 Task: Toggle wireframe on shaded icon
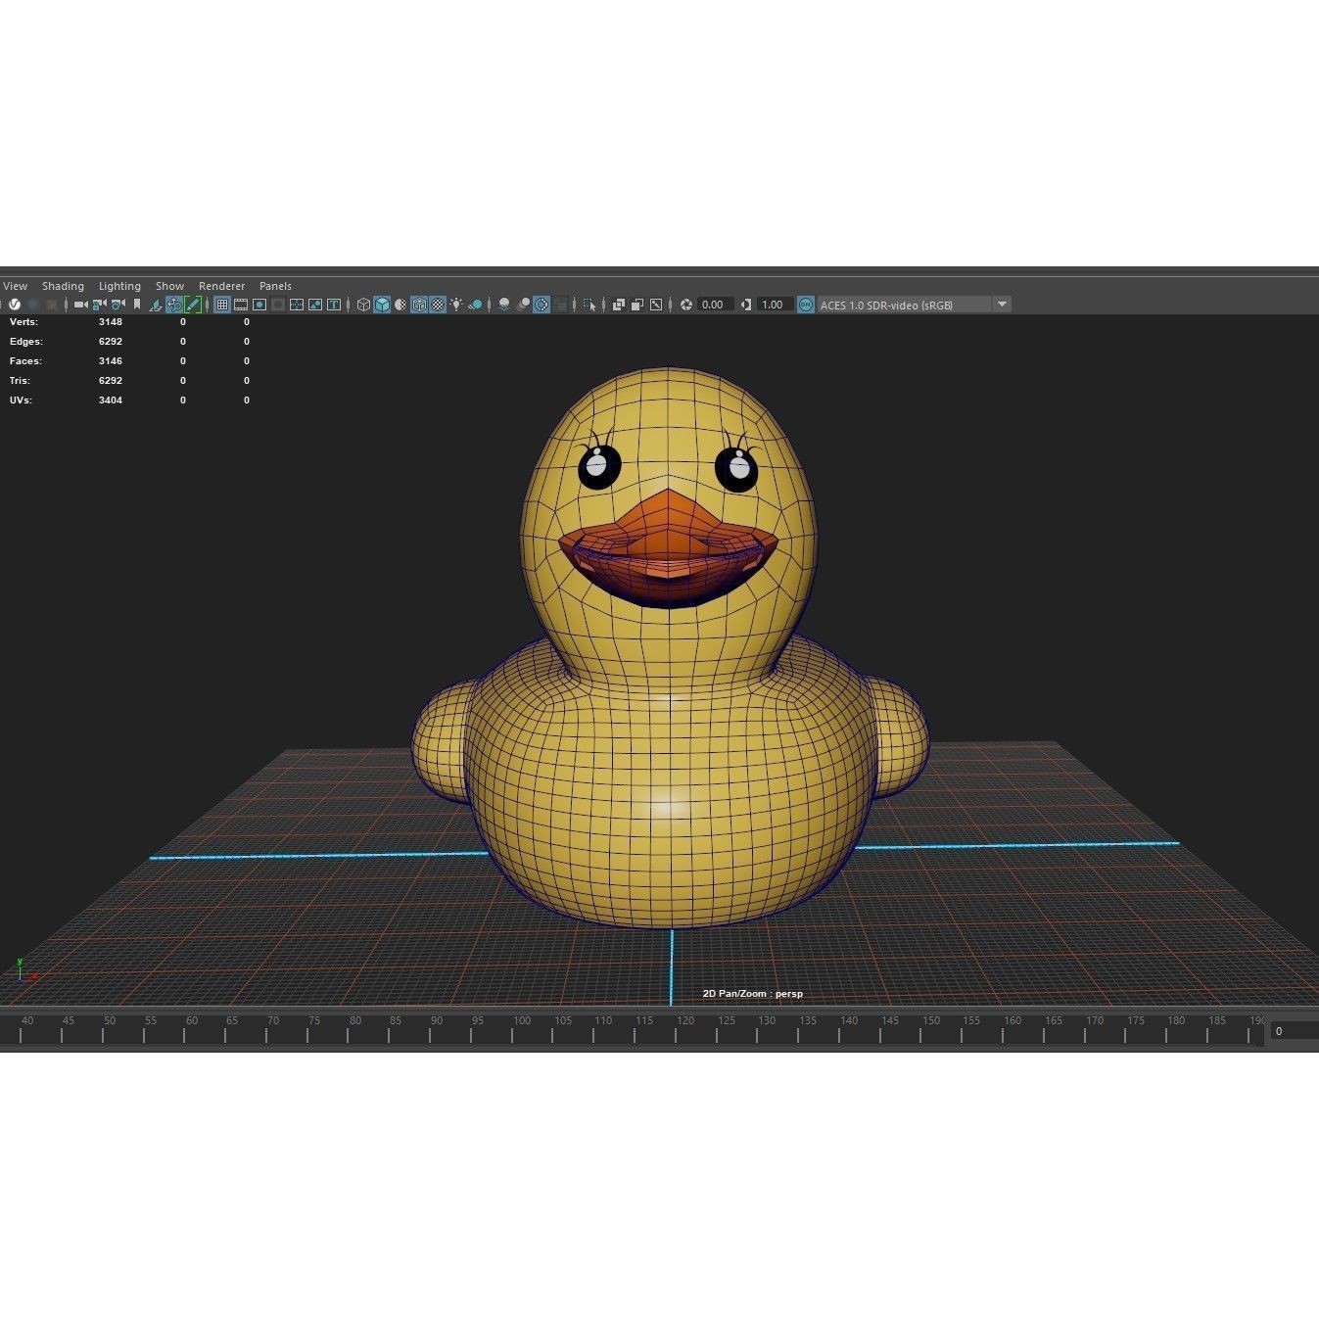419,305
